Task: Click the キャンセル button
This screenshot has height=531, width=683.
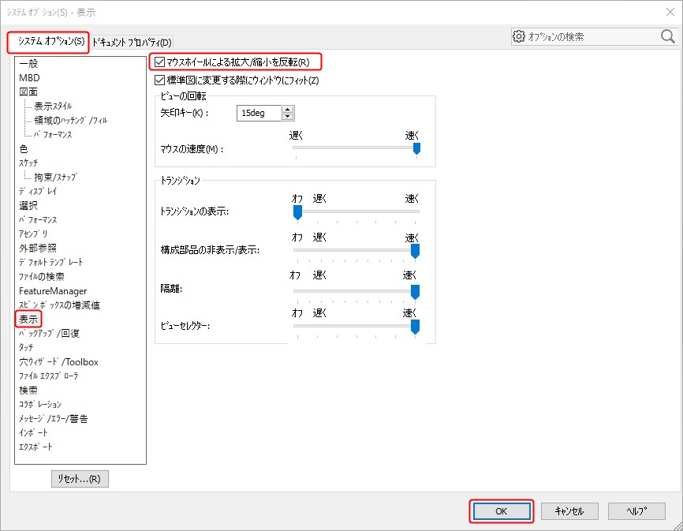Action: (x=569, y=511)
